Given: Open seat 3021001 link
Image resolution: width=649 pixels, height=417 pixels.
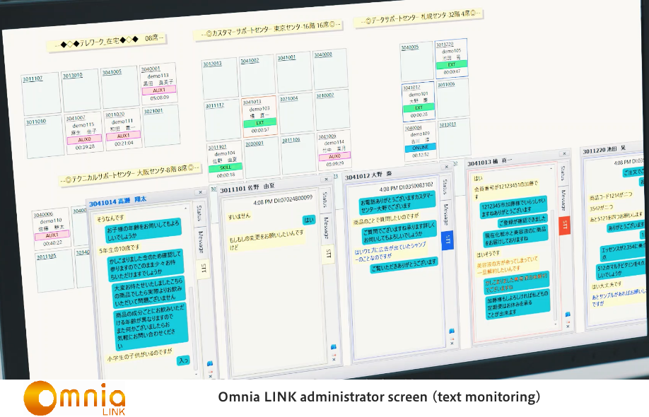Looking at the screenshot, I should tap(153, 111).
